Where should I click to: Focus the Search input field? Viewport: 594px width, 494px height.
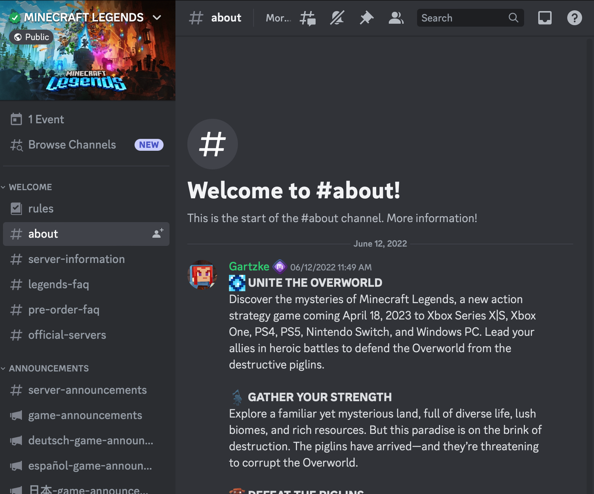461,18
